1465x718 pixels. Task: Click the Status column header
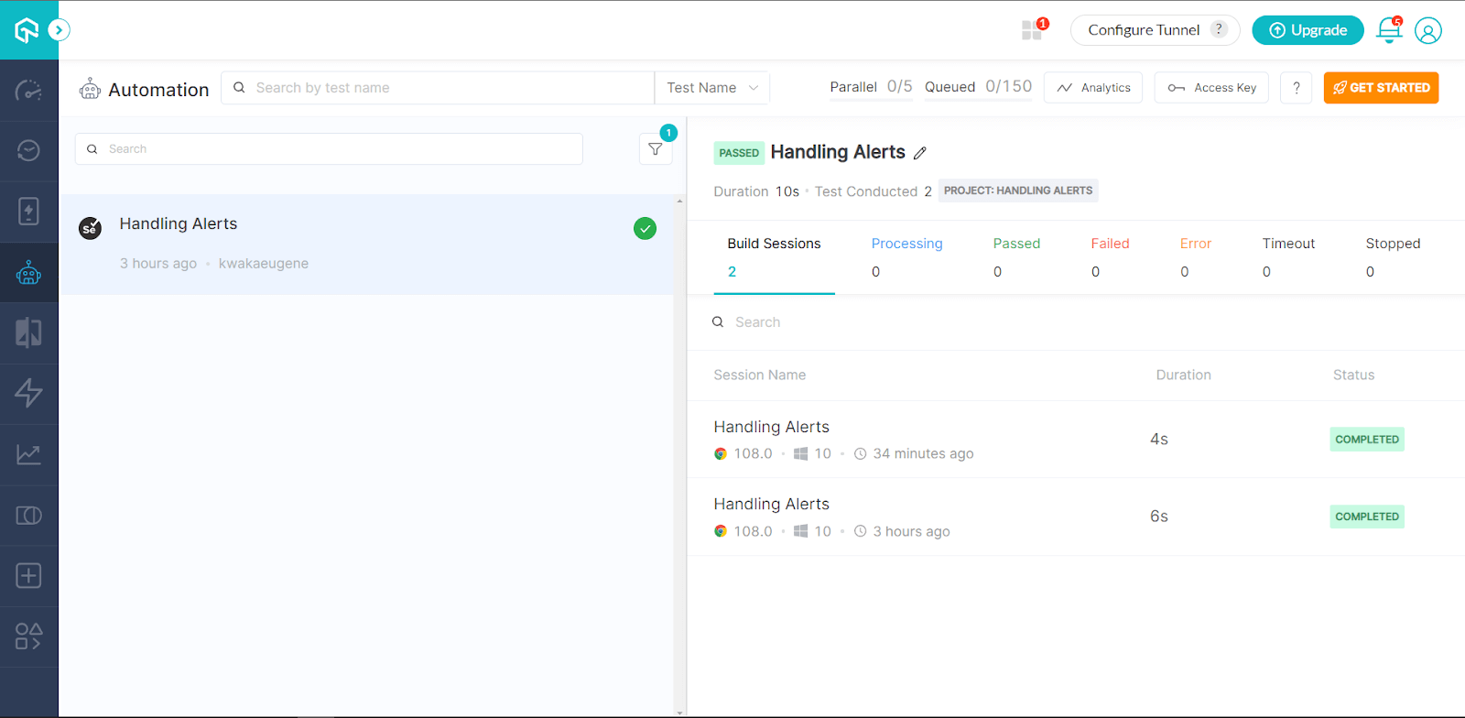1353,375
